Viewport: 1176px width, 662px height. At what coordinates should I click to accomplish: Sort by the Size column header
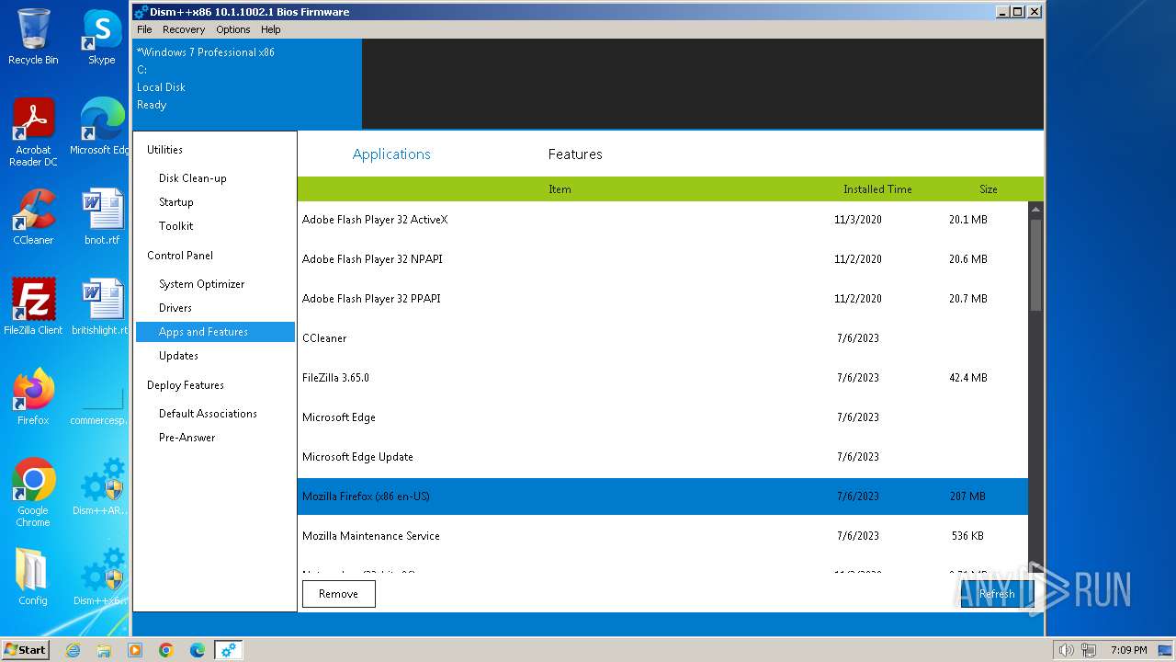[x=989, y=189]
